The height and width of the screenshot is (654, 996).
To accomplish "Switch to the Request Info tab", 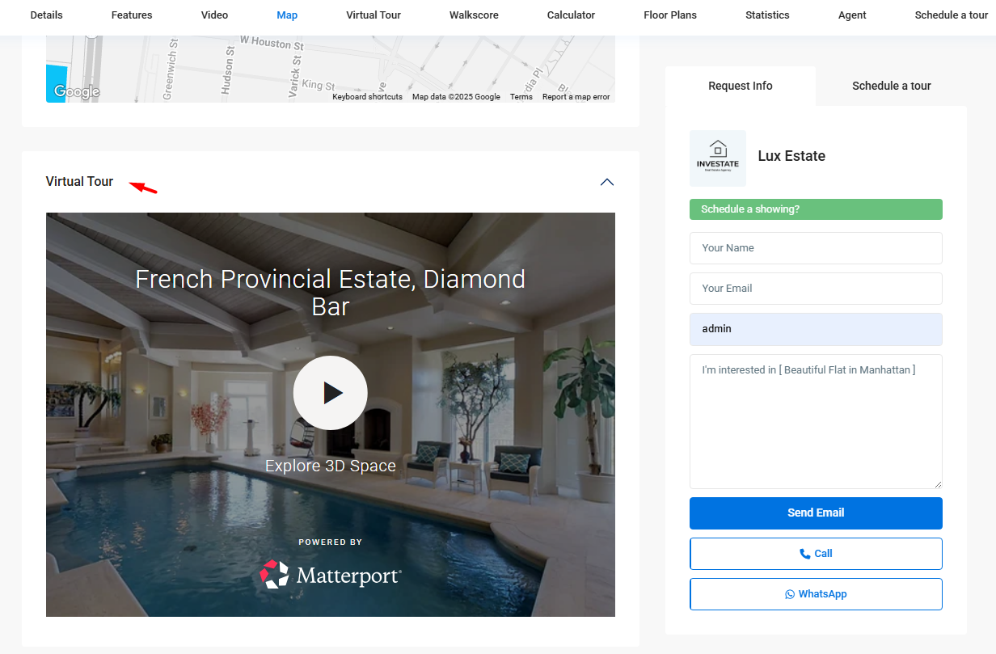I will [x=740, y=86].
